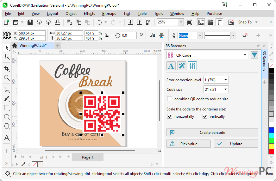Screen dimensions: 276x181
Task: Toggle the Show guidelines icon
Action: (x=219, y=22)
